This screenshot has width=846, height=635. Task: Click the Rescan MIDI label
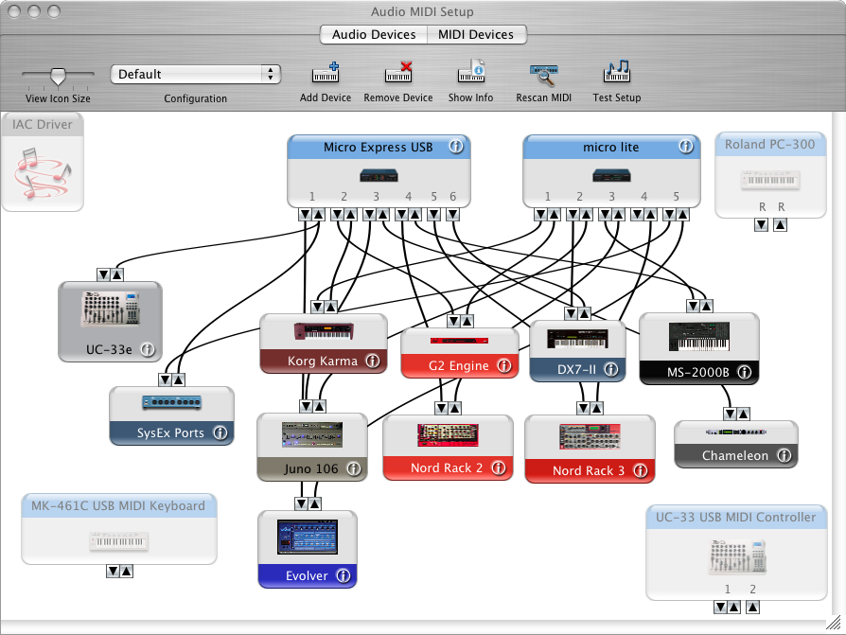pos(544,97)
